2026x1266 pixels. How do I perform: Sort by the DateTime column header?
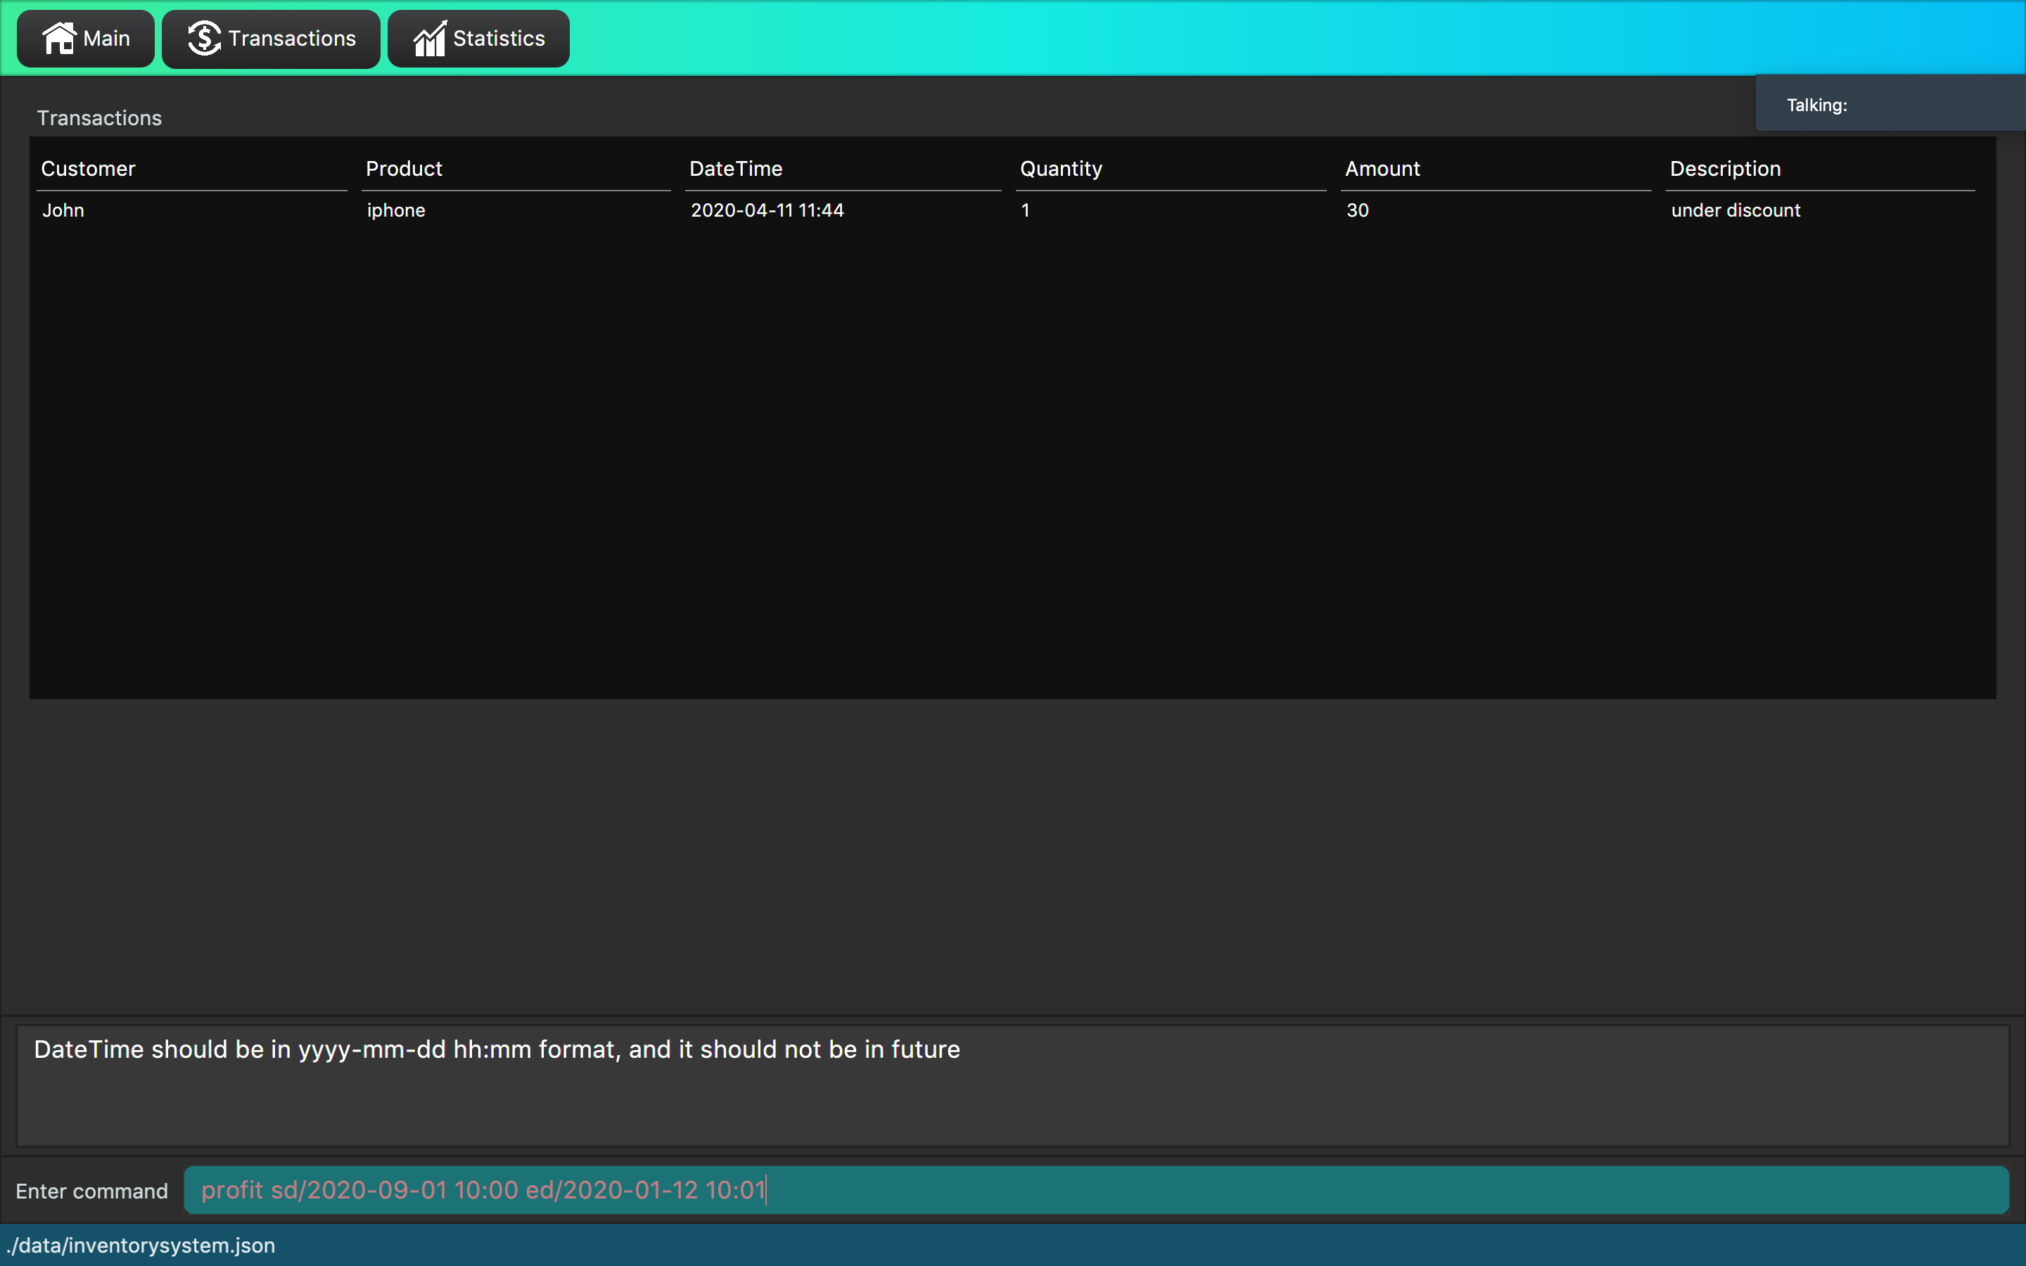(735, 168)
